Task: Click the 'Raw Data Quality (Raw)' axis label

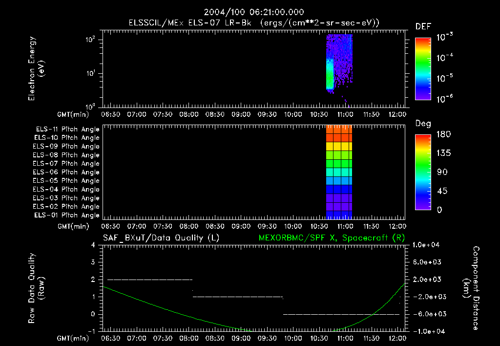Action: [36, 288]
